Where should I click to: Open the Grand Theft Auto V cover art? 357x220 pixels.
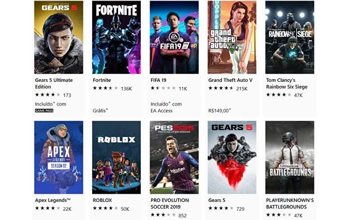click(x=232, y=37)
